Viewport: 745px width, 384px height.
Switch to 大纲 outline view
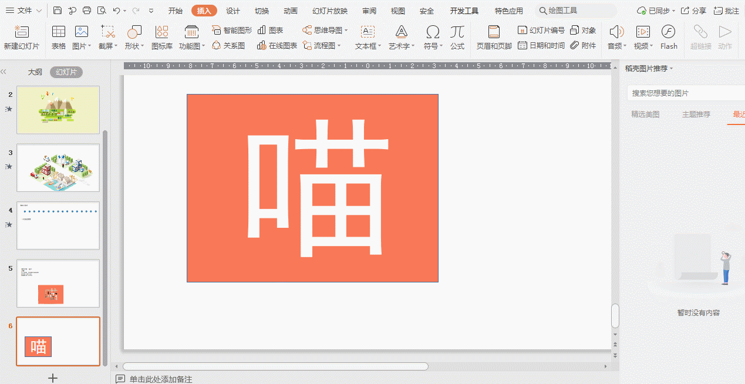pyautogui.click(x=35, y=72)
